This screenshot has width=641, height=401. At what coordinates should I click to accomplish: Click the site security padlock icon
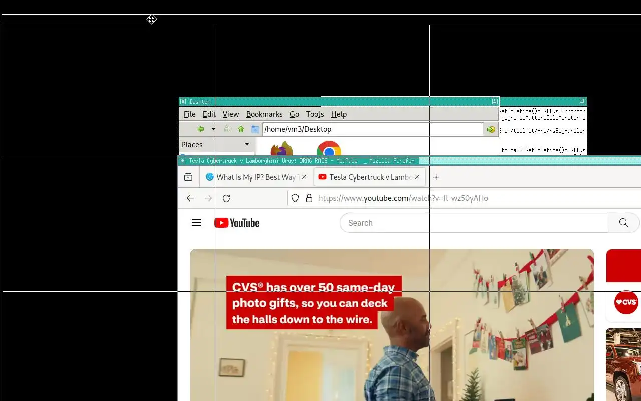[x=309, y=198]
